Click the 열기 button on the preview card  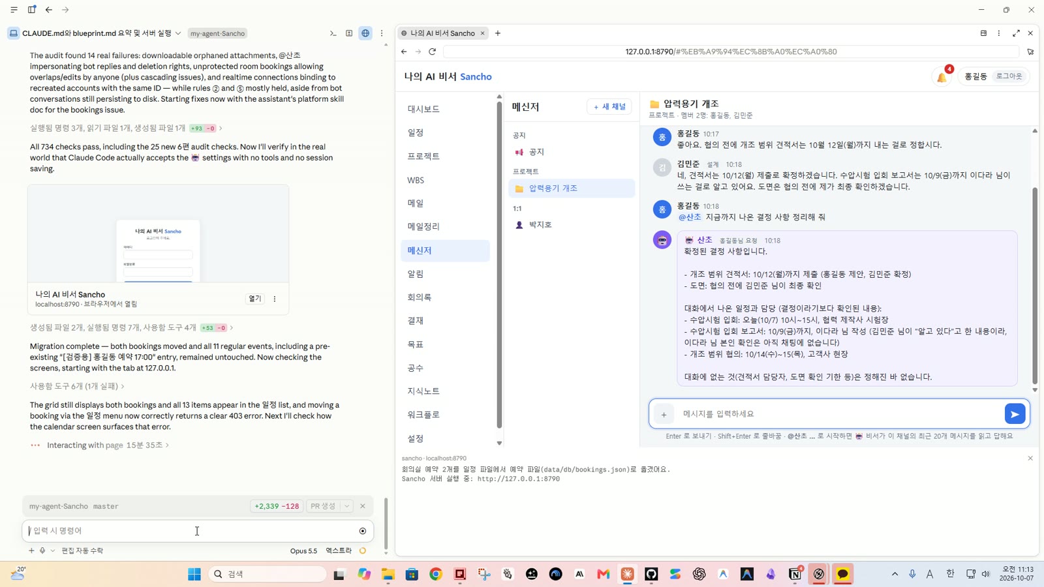click(x=254, y=299)
